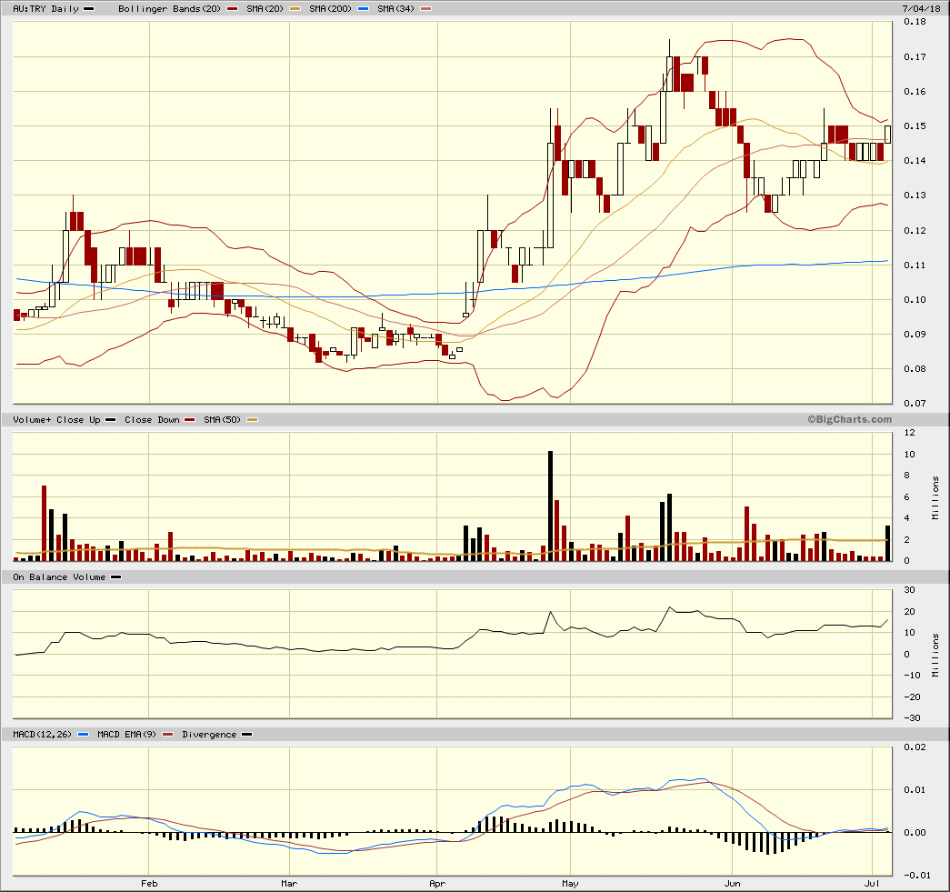Click the 0.17 price axis label

[x=915, y=57]
